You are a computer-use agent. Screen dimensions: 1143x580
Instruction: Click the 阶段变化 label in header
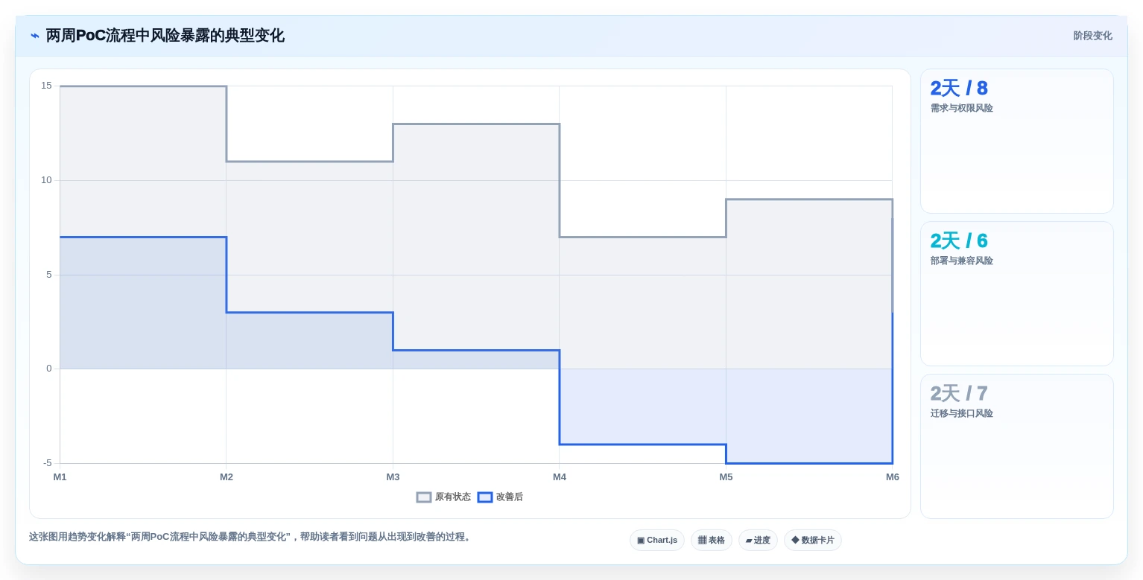(1092, 36)
